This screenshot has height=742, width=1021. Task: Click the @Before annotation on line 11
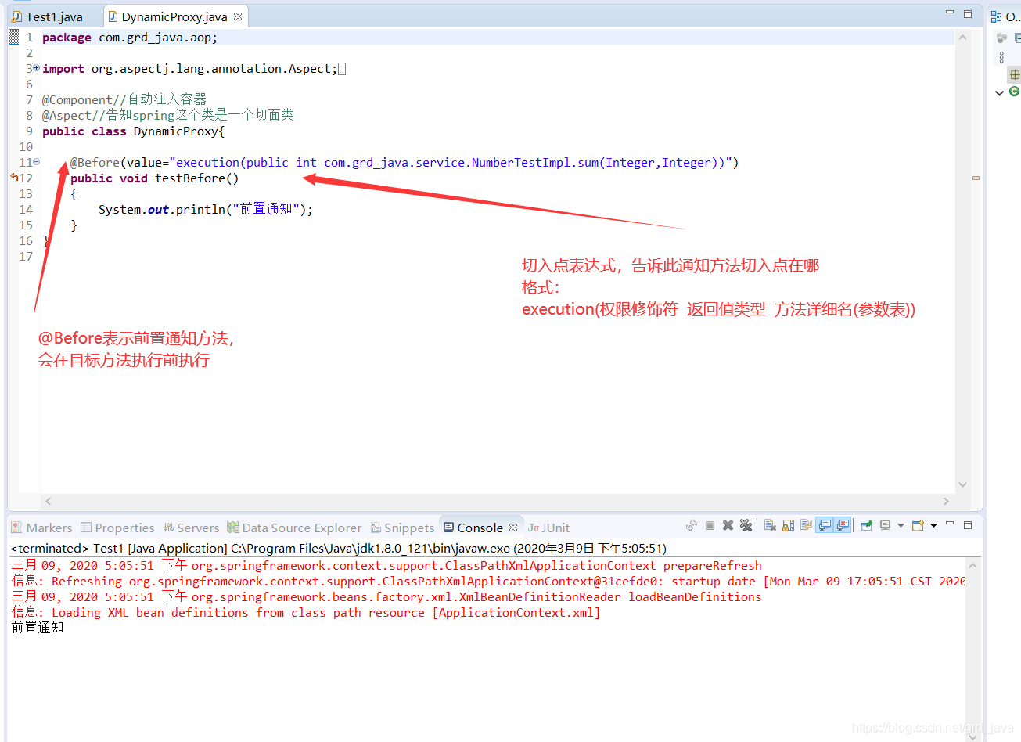pos(95,163)
